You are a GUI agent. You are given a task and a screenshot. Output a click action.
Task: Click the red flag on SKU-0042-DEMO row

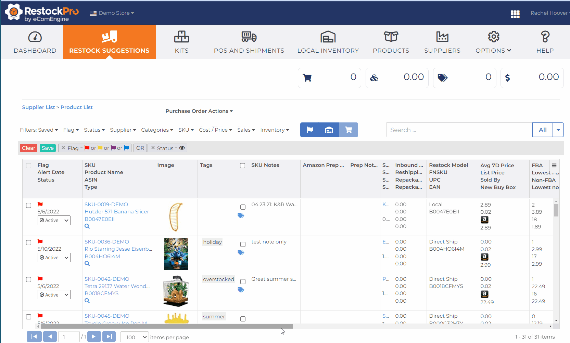click(40, 279)
